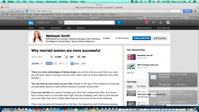Screen dimensions: 199x112
Task: Click the thumbs-up likes icon
Action: pyautogui.click(x=67, y=57)
